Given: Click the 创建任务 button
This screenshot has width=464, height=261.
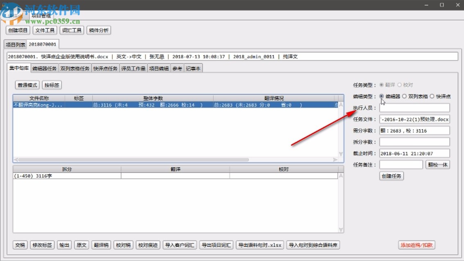Looking at the screenshot, I should coord(392,176).
